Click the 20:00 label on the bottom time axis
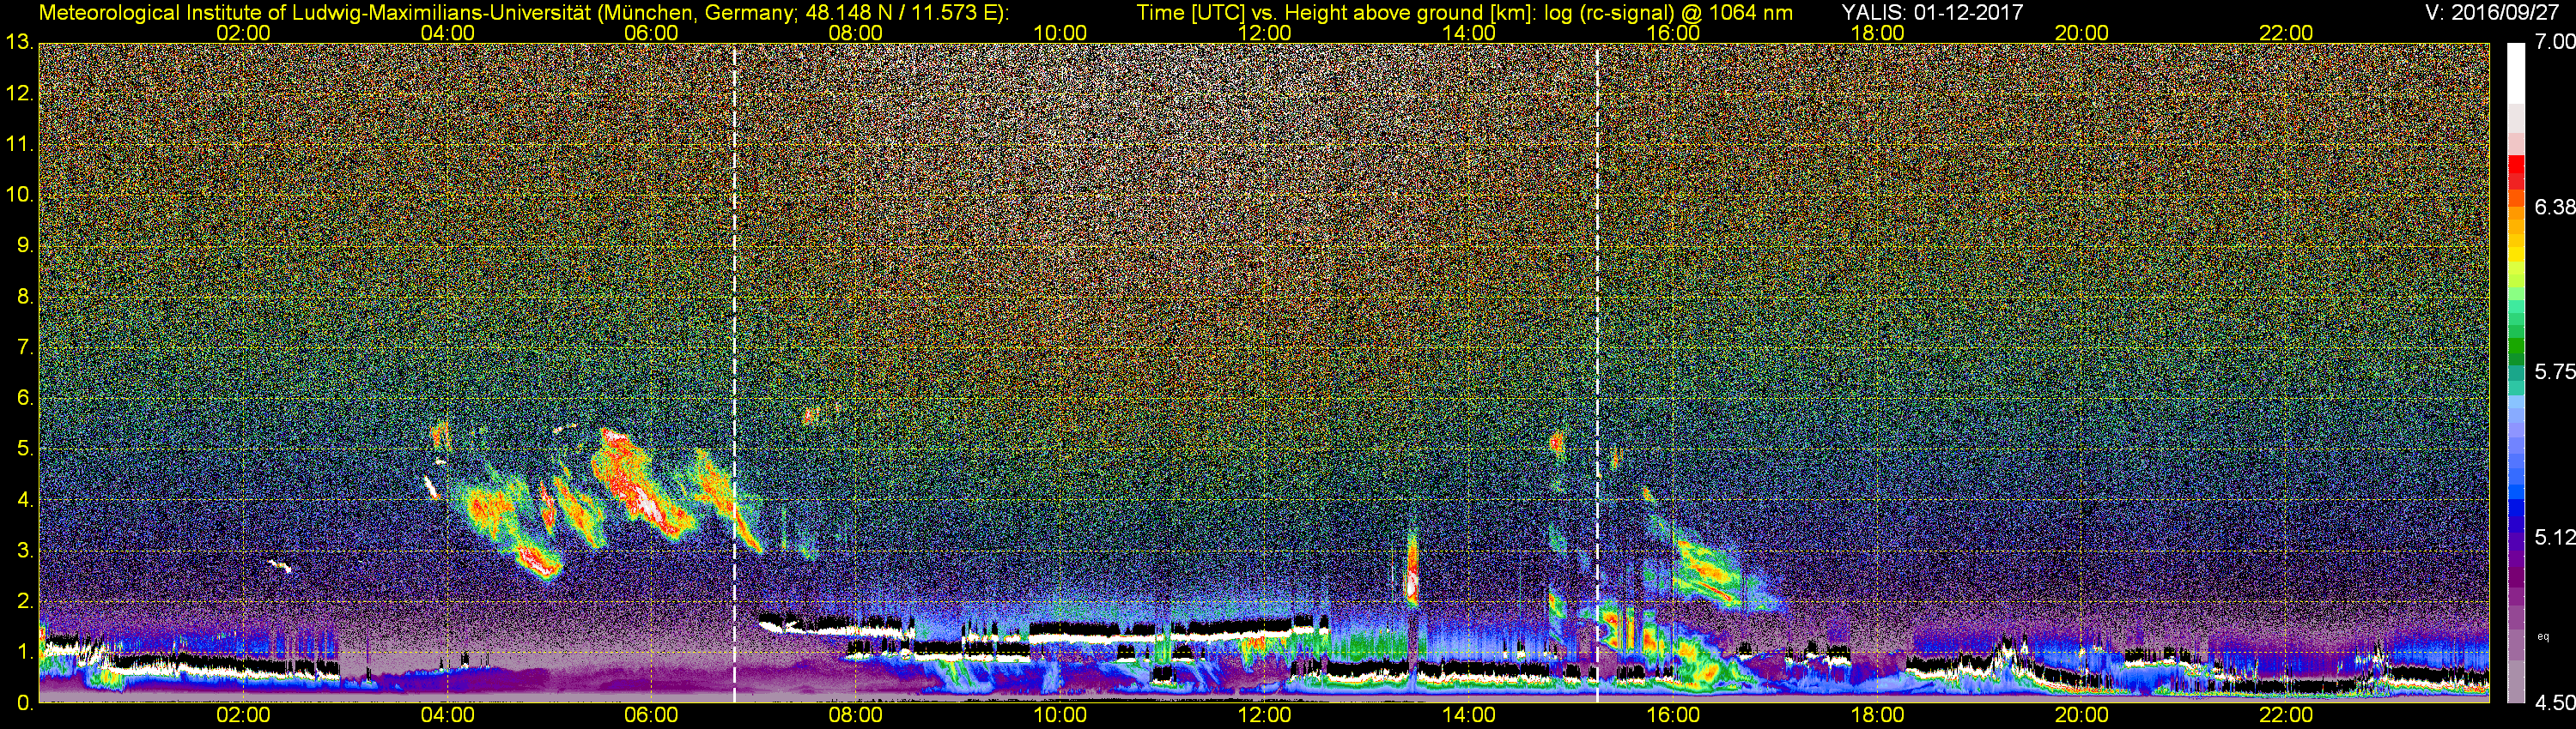Image resolution: width=2576 pixels, height=729 pixels. click(x=2081, y=716)
